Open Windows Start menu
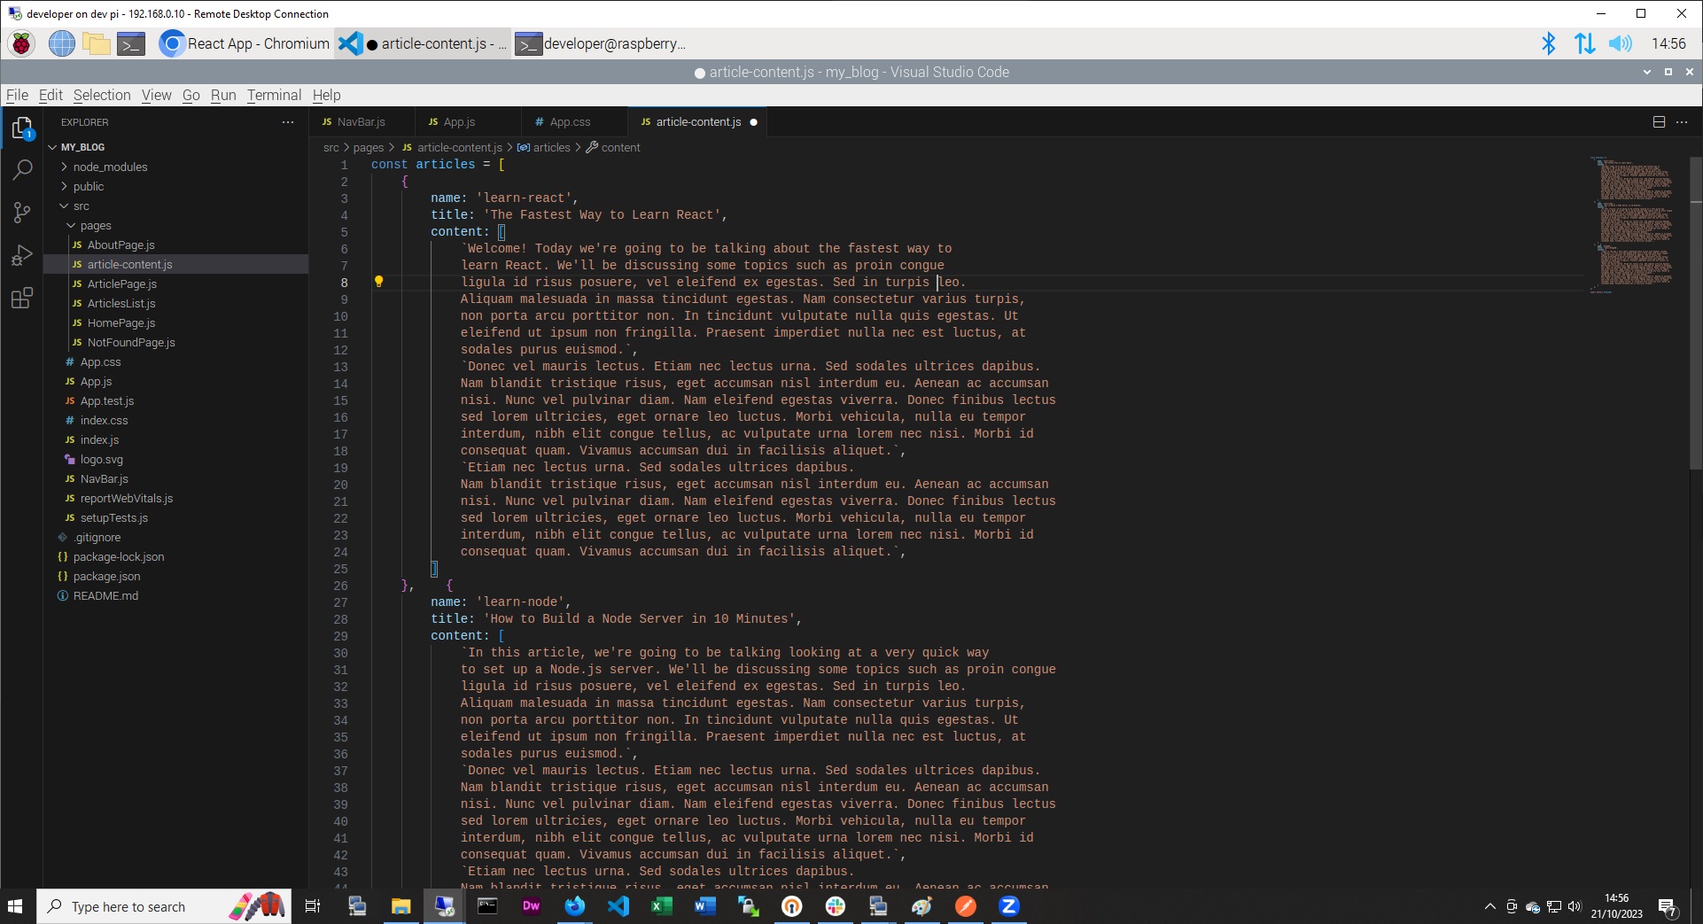This screenshot has width=1703, height=924. 15,906
